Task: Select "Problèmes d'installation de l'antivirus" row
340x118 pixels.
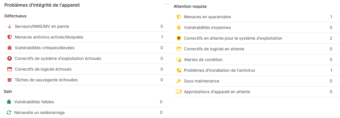Action: point(219,70)
